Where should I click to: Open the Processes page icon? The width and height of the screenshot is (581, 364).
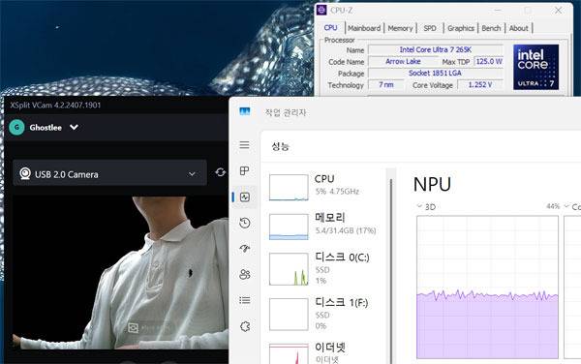click(244, 170)
